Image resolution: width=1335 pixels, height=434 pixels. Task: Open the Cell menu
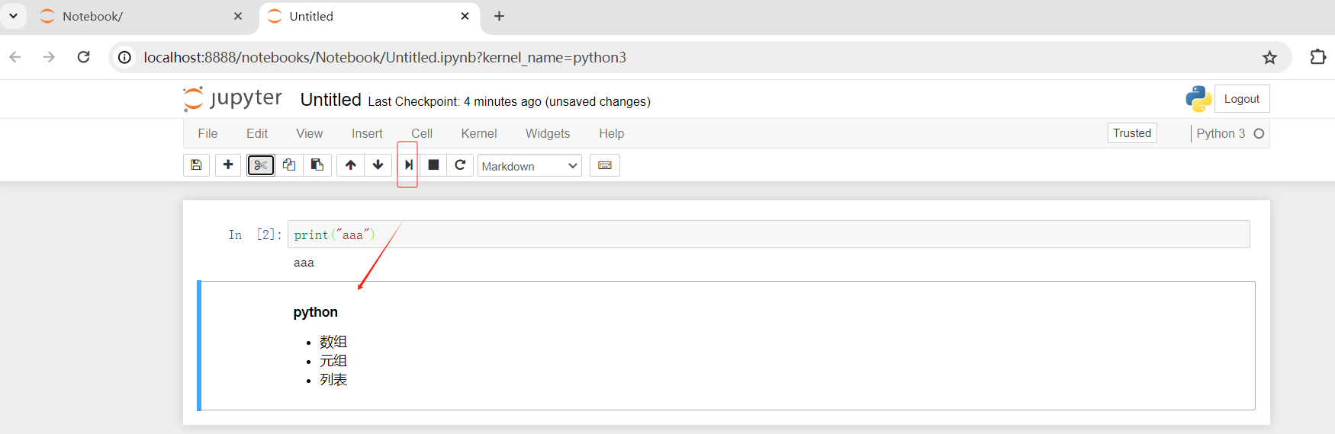click(x=422, y=134)
